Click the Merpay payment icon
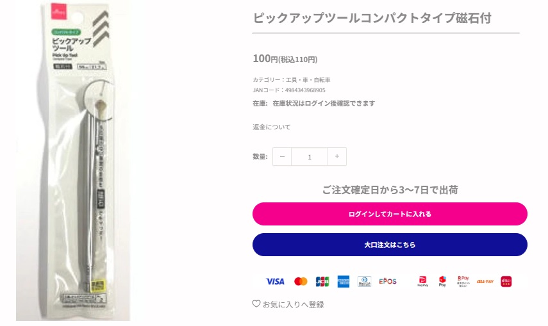This screenshot has width=548, height=326. [x=442, y=281]
